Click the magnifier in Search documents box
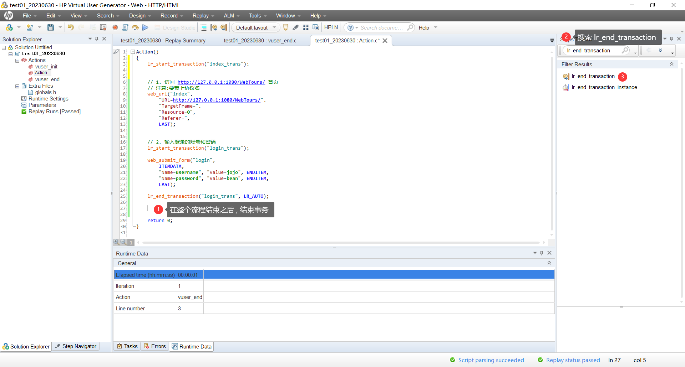This screenshot has width=685, height=367. (x=410, y=27)
